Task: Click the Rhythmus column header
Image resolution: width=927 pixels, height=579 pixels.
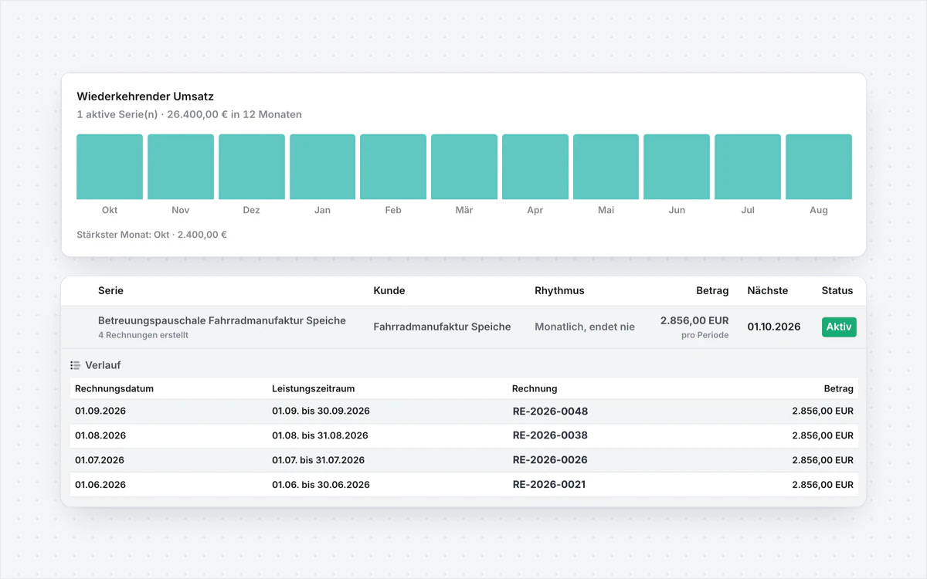Action: pyautogui.click(x=559, y=291)
